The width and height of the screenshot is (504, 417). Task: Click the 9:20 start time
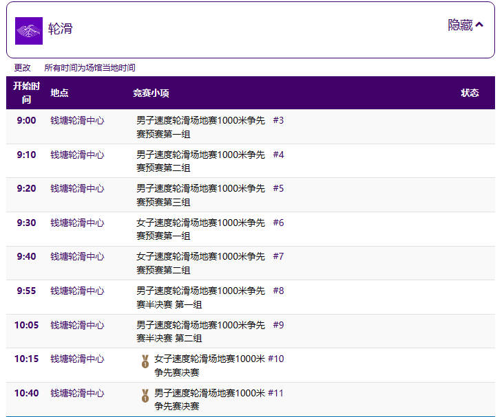pyautogui.click(x=26, y=189)
